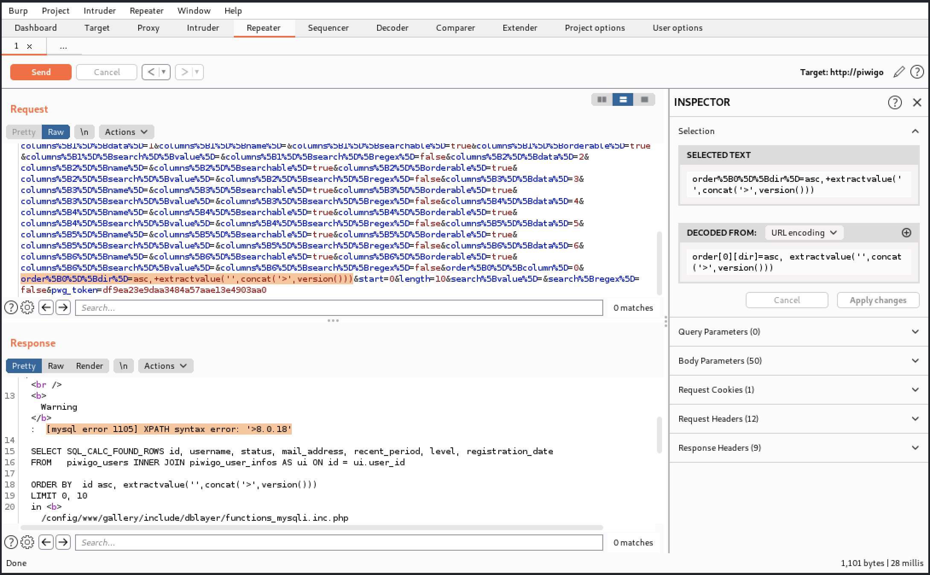Image resolution: width=930 pixels, height=575 pixels.
Task: Change URL encoding decode type
Action: 804,233
